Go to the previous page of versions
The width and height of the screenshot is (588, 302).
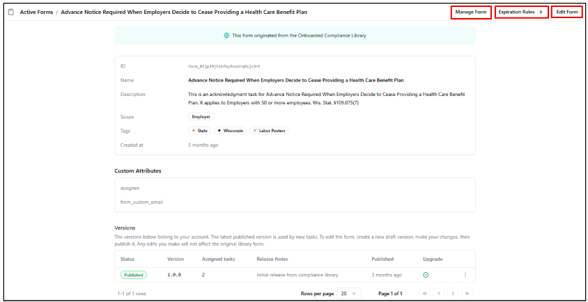[438, 294]
